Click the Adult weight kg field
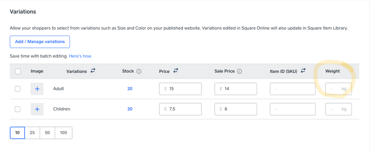The image size is (370, 151). tap(338, 89)
